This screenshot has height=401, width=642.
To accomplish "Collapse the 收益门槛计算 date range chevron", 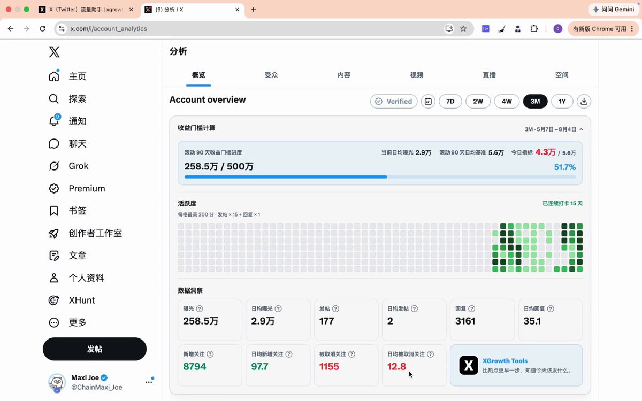I will (x=582, y=129).
